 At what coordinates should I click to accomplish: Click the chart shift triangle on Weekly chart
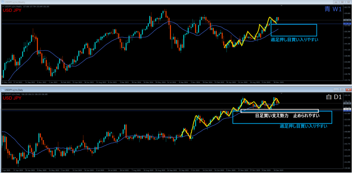click(281, 6)
